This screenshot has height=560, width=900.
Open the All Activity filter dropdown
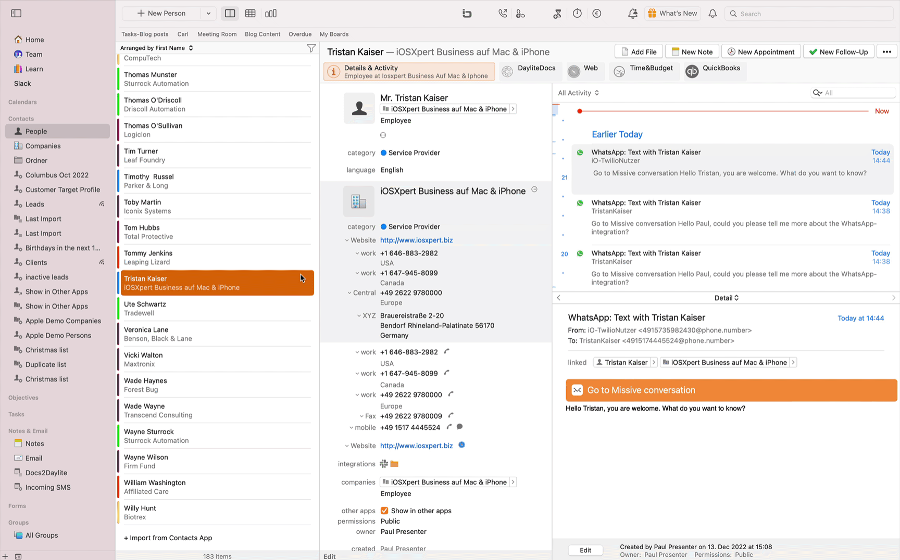(578, 93)
